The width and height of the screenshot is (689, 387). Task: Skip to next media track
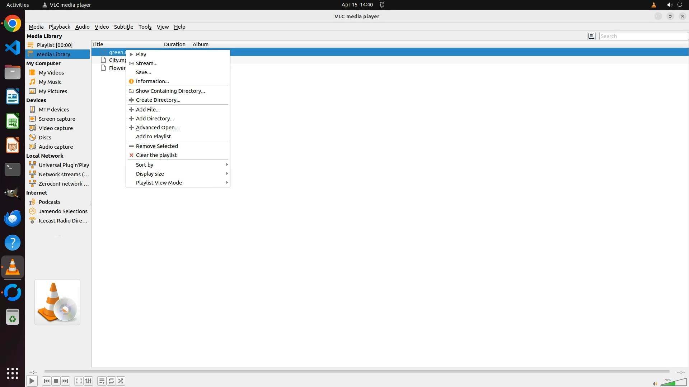[65, 381]
